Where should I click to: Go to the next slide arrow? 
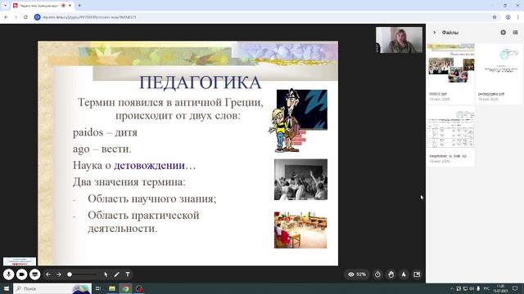click(59, 274)
